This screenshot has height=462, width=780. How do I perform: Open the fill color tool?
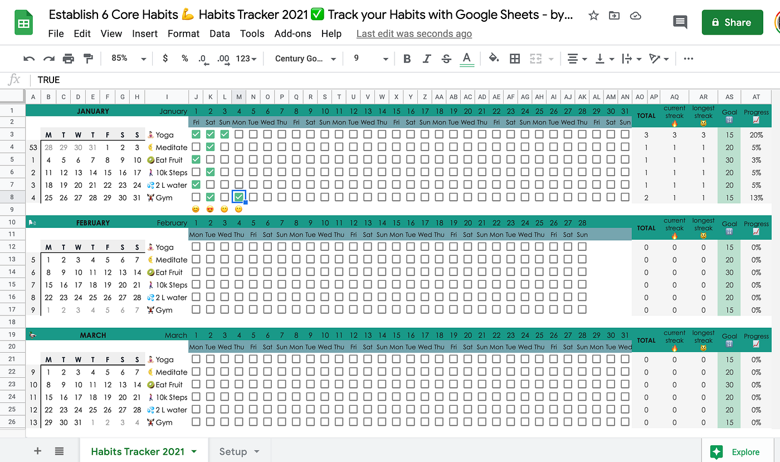coord(494,58)
